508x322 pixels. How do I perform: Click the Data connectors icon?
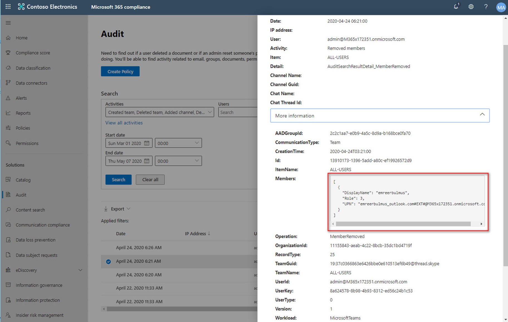(8, 83)
